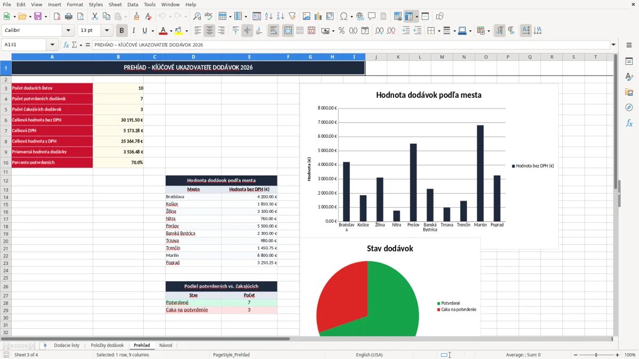Open the Function Wizard fx icon
This screenshot has height=359, width=639.
(x=66, y=45)
